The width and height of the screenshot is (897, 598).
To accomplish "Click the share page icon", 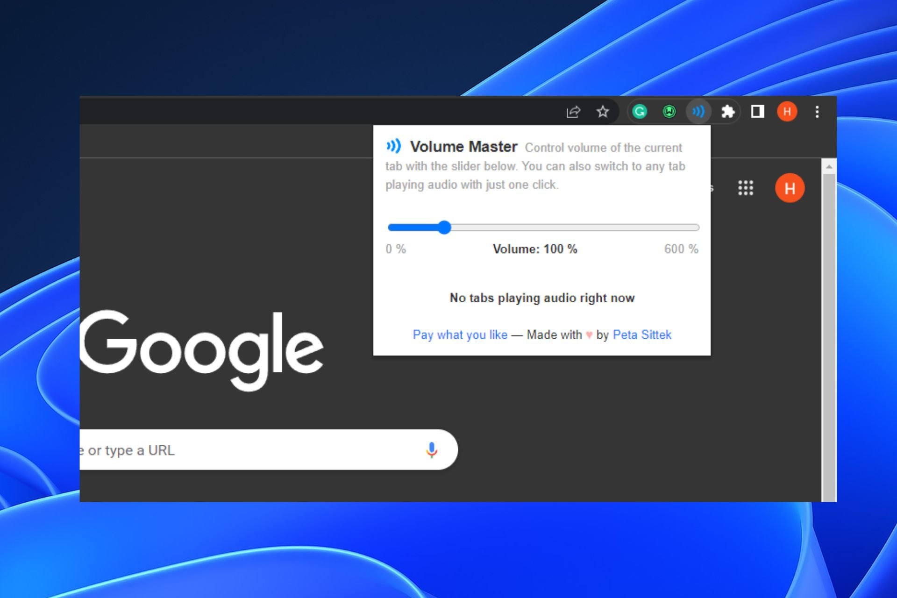I will (573, 112).
